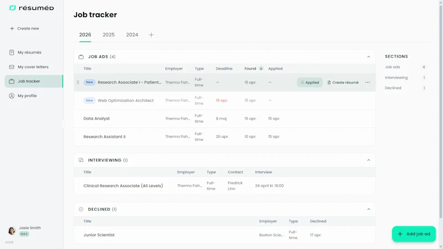Switch to the 2024 tab
Viewport: 443px width, 249px height.
[132, 35]
